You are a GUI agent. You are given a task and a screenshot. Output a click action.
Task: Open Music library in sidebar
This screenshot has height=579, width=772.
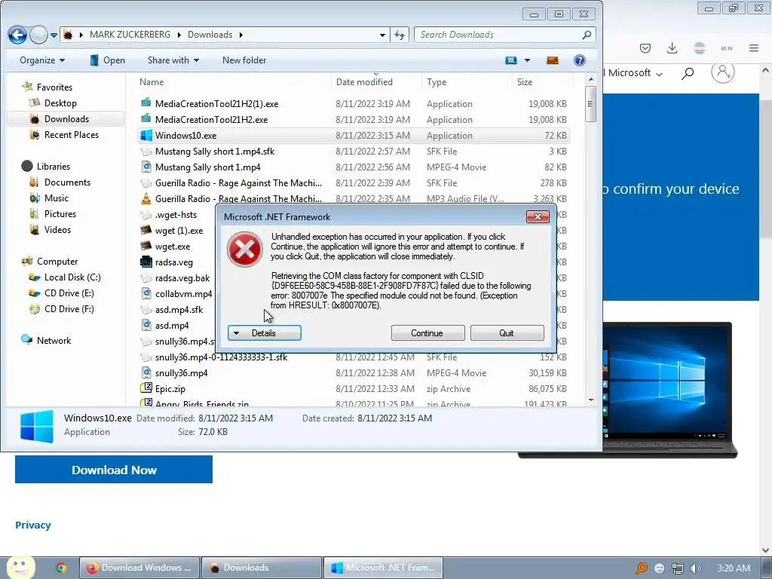pos(49,198)
